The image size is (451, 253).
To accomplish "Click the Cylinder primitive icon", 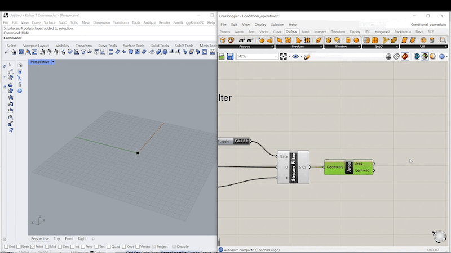I will (x=348, y=40).
